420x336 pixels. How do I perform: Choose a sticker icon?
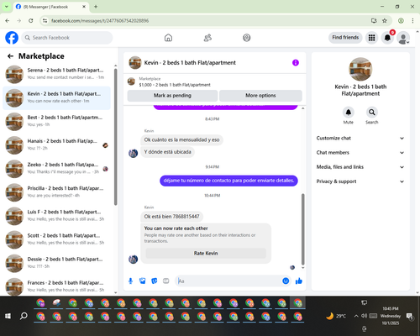pyautogui.click(x=155, y=281)
